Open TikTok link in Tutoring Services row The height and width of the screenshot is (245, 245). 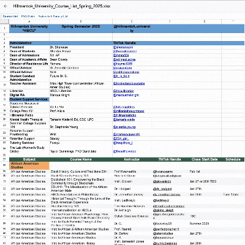point(123,143)
